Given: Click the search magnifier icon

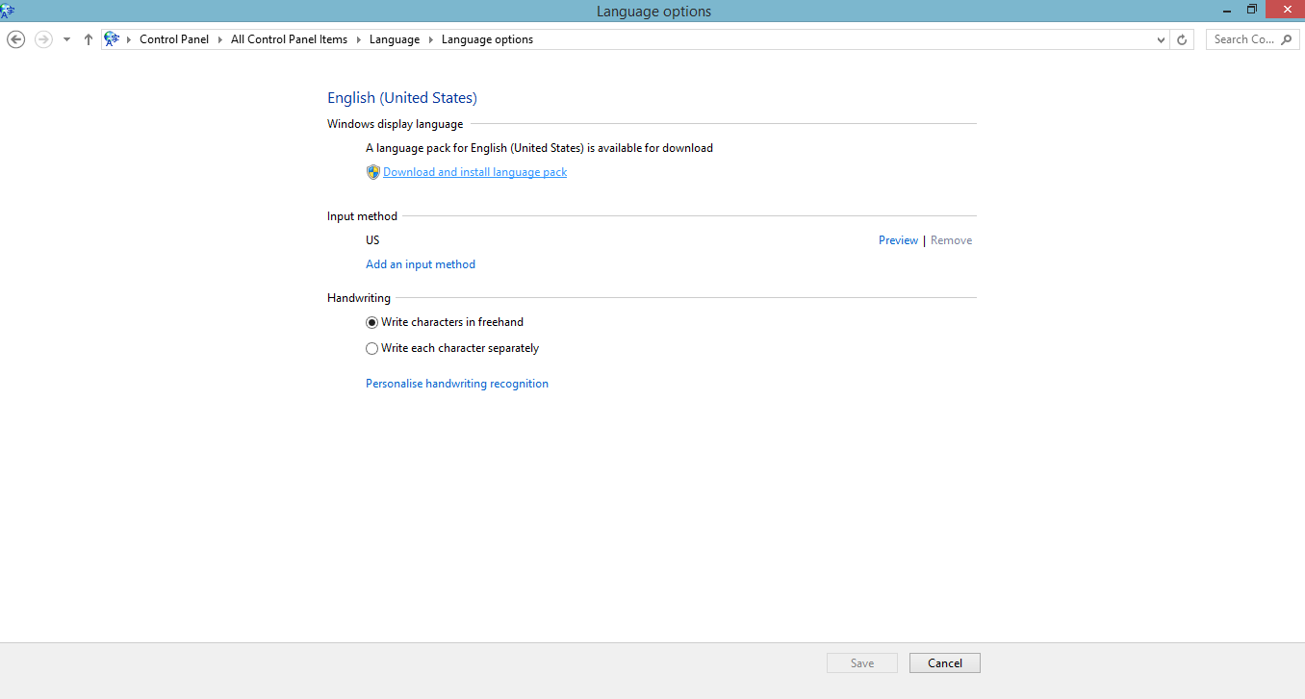Looking at the screenshot, I should tap(1289, 39).
